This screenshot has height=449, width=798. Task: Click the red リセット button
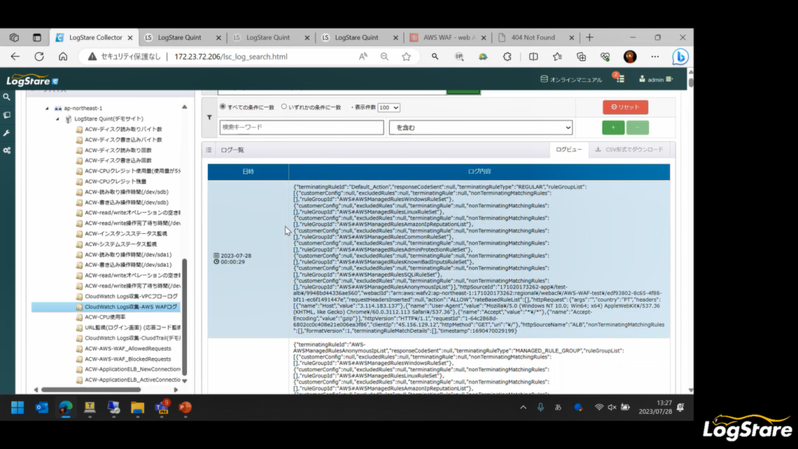(x=625, y=107)
